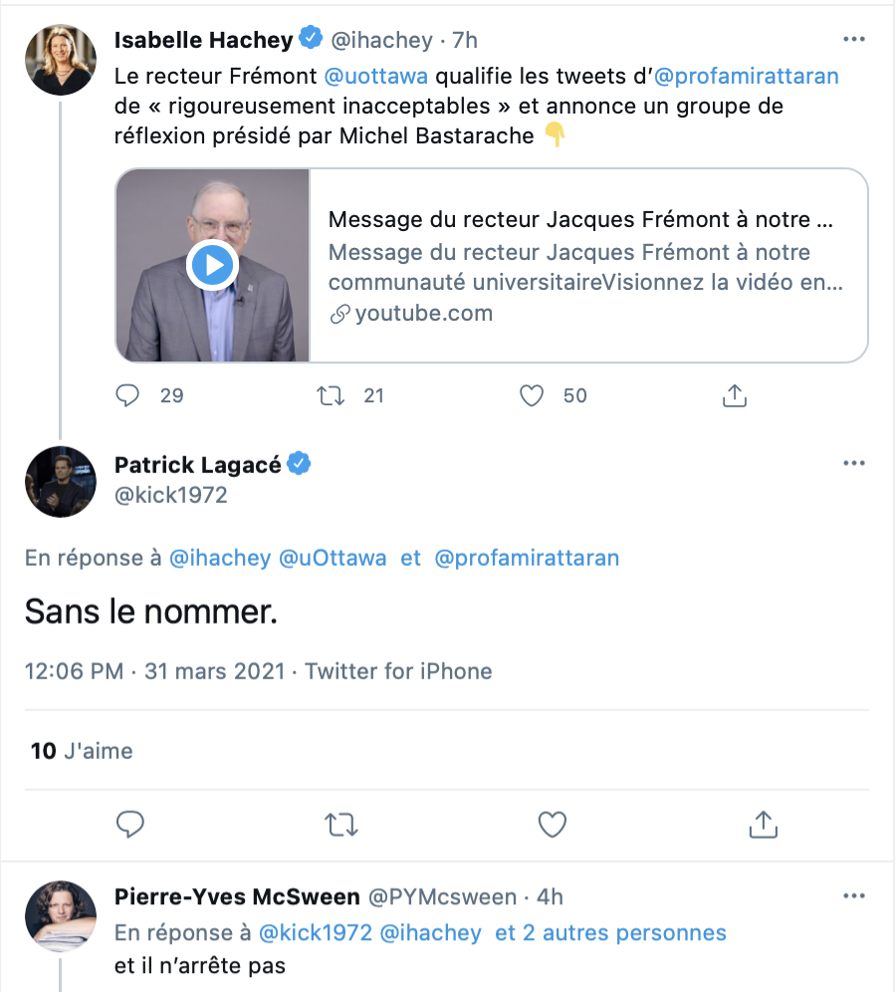Screen dimensions: 896x992
Task: Reply to Patrick Lagacé's tweet
Action: pos(130,825)
